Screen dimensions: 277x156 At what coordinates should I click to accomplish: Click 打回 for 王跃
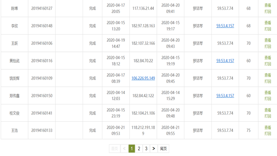click(268, 46)
